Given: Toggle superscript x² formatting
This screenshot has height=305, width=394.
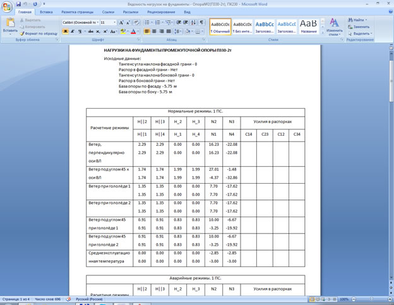Looking at the screenshot, I should pyautogui.click(x=105, y=32).
